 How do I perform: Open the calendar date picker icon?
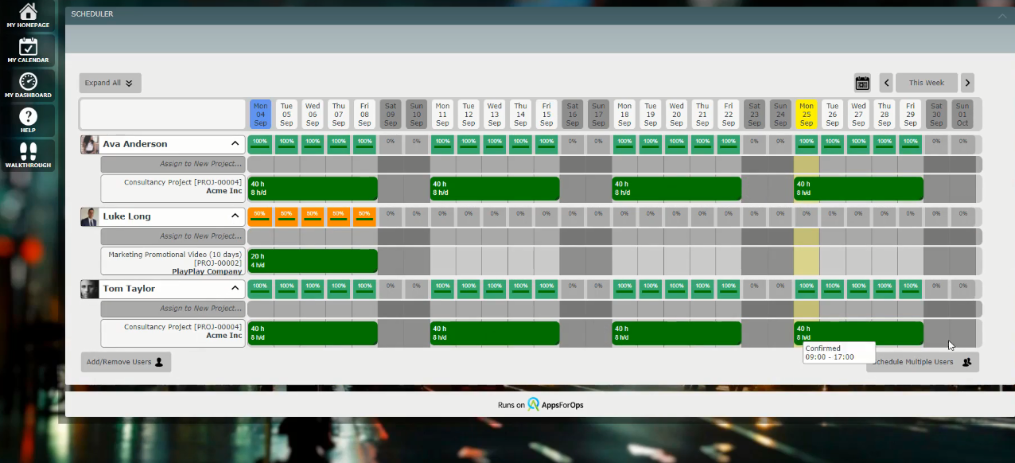point(862,83)
